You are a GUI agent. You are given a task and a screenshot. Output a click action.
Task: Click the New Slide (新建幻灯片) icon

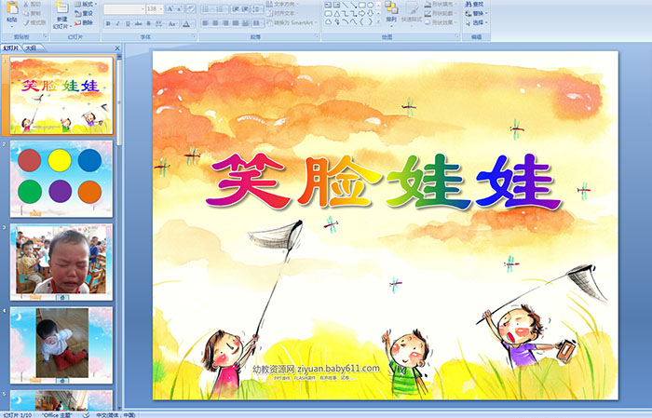pyautogui.click(x=62, y=7)
